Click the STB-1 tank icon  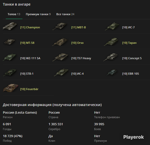(10, 73)
